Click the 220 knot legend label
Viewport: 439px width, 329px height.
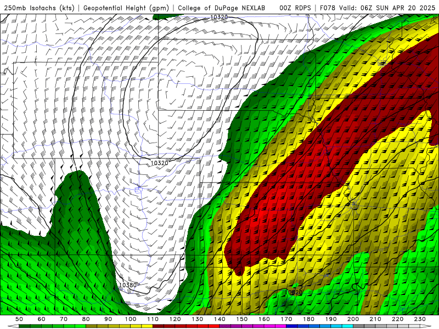[397, 319]
